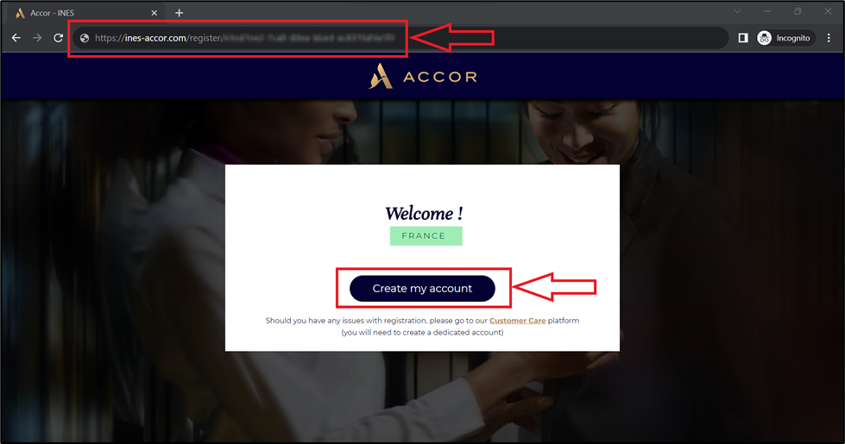Reload the Accor registration page
Screen dimensions: 845x444
58,38
